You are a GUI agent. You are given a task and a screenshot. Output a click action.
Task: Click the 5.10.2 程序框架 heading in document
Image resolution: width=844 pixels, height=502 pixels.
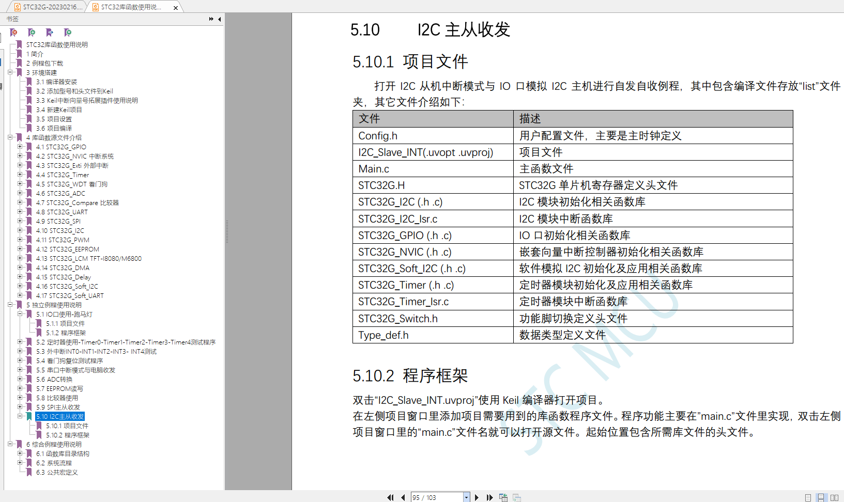tap(410, 375)
